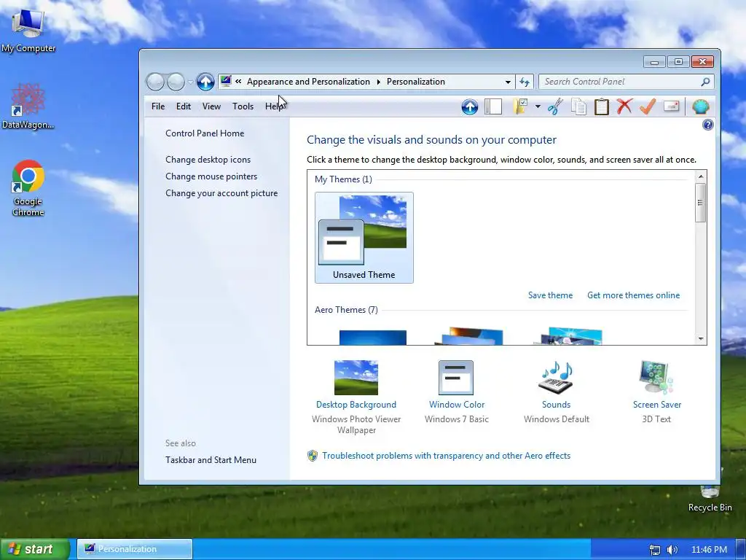Open the folder options icon in toolbar
The width and height of the screenshot is (746, 560).
coord(521,106)
